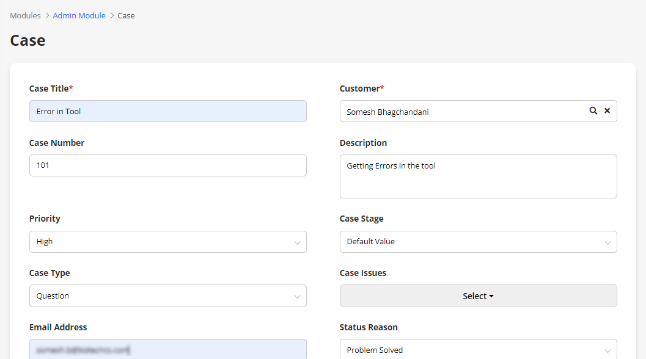Click the Case Issues label
This screenshot has width=646, height=359.
(362, 273)
